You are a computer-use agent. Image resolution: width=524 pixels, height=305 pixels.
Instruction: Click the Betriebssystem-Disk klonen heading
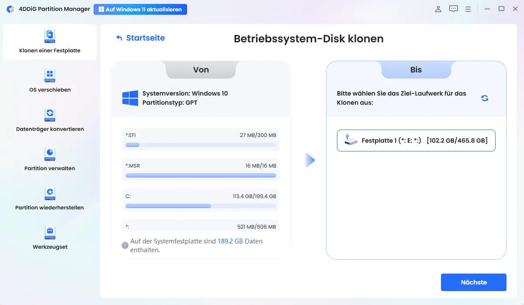[x=309, y=39]
